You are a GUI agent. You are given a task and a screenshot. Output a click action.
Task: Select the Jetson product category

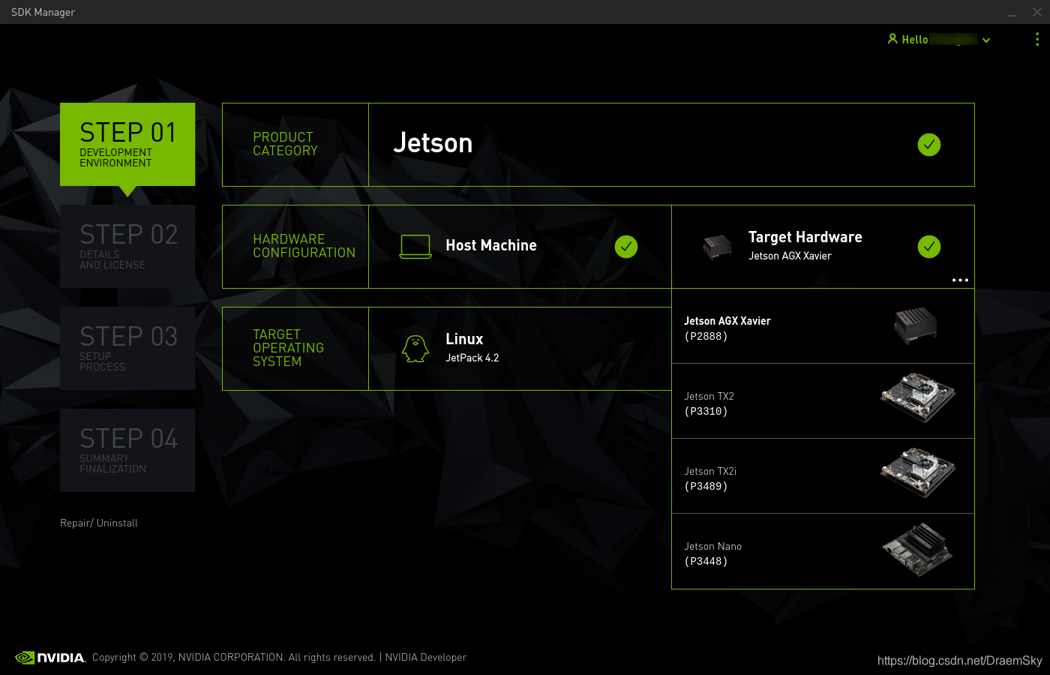pyautogui.click(x=671, y=145)
